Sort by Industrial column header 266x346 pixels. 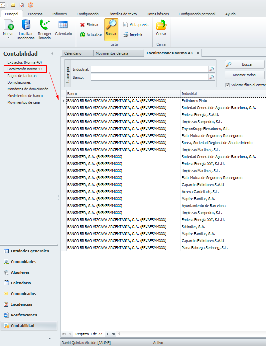click(223, 94)
